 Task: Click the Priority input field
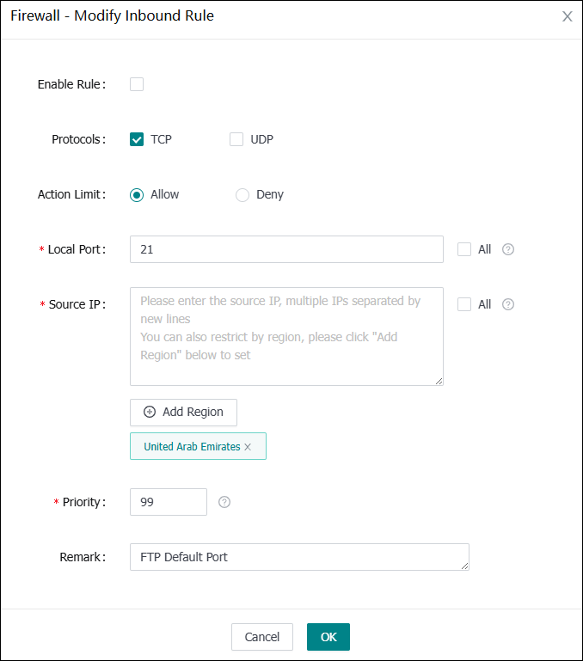point(168,502)
